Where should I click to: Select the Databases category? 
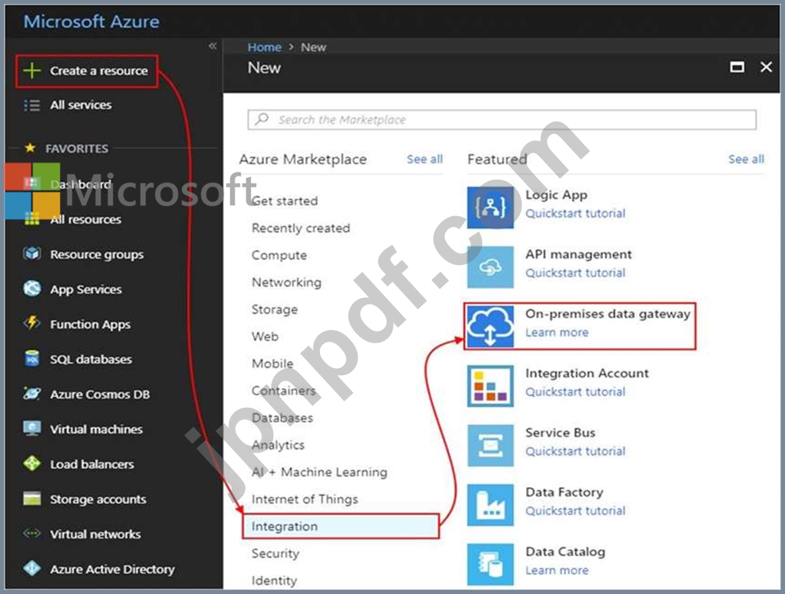[x=282, y=418]
